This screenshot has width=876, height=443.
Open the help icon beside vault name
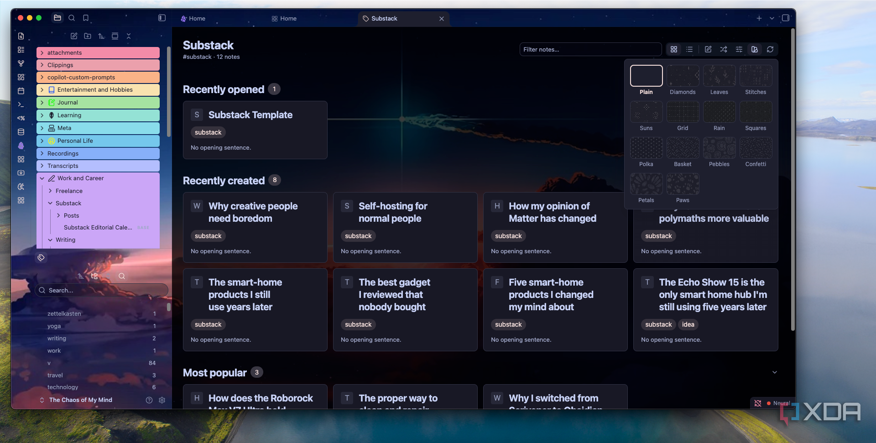149,400
